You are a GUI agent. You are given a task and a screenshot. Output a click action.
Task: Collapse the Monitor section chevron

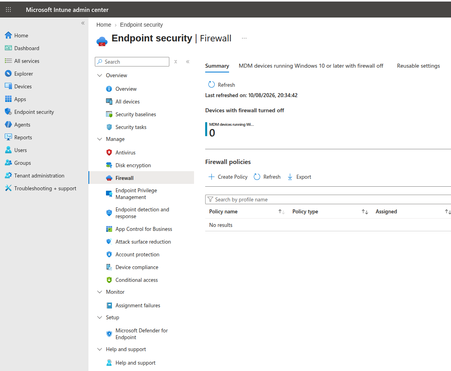(x=100, y=292)
